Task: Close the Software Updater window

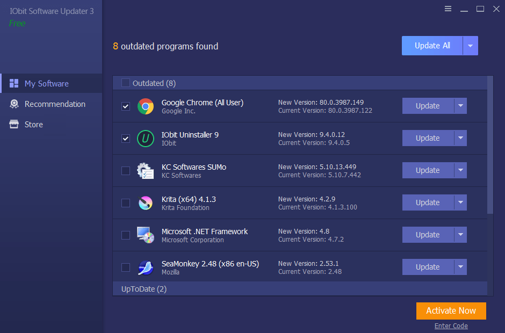Action: (x=496, y=9)
